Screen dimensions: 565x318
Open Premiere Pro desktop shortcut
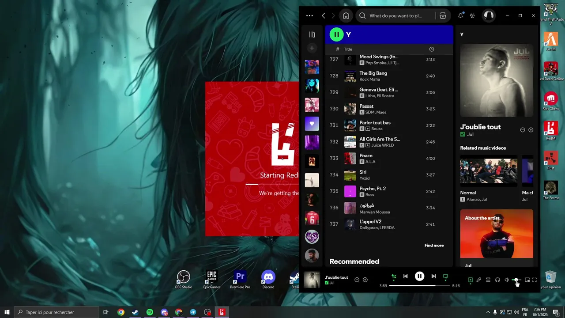(x=240, y=280)
